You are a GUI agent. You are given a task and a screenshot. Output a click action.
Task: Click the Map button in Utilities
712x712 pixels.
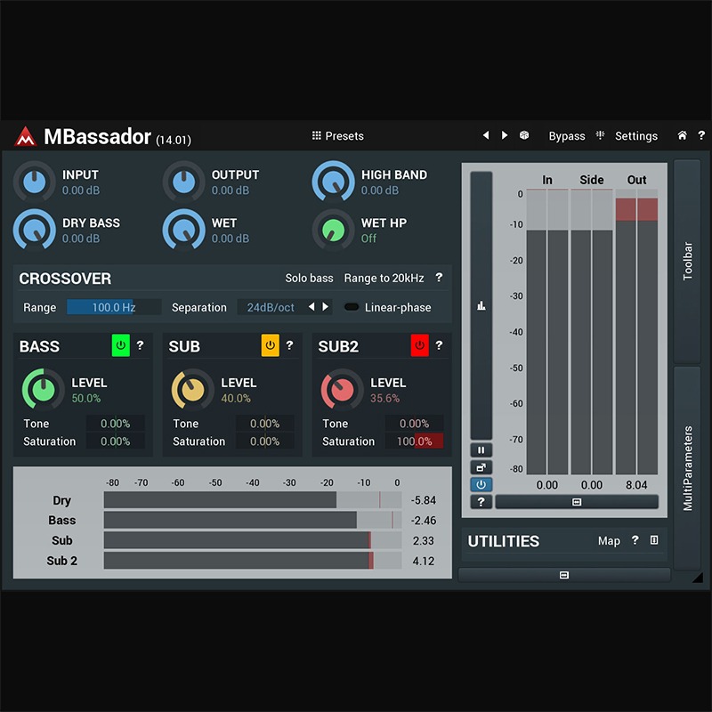click(x=609, y=541)
